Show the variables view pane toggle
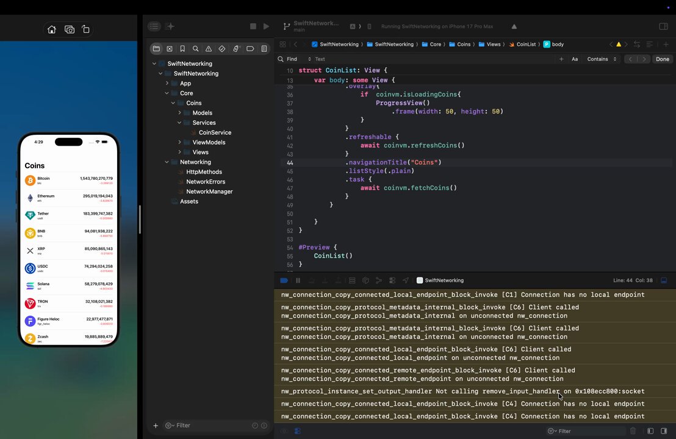 click(650, 431)
